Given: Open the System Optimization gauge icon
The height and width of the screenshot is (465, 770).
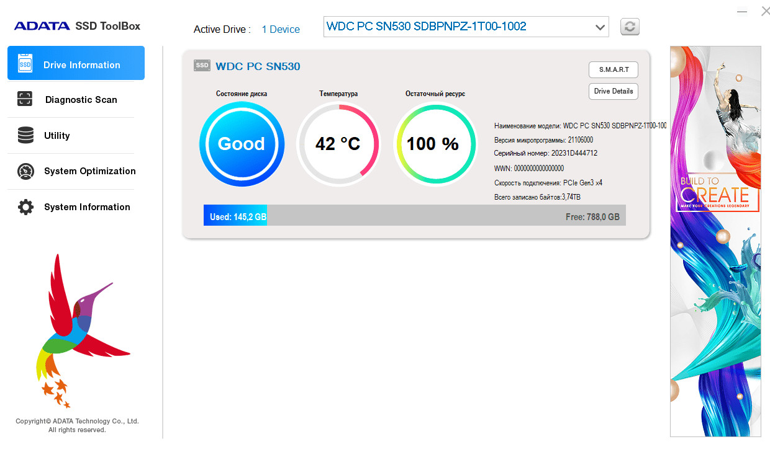Looking at the screenshot, I should [25, 171].
